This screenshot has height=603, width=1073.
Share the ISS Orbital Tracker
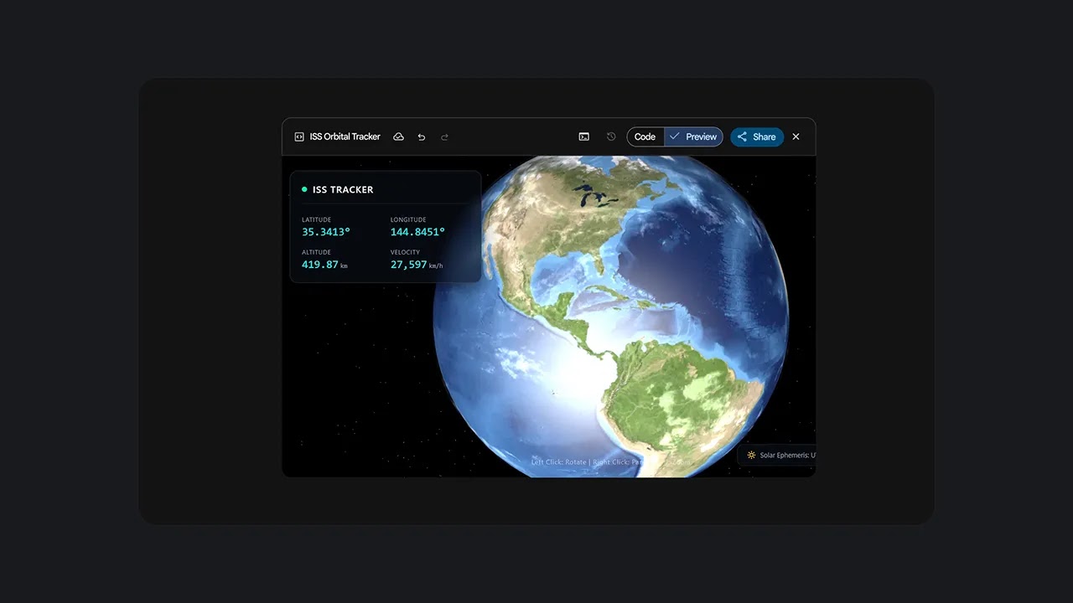coord(756,137)
